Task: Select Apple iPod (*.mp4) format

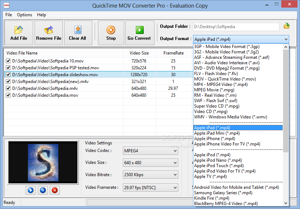Action: point(238,155)
